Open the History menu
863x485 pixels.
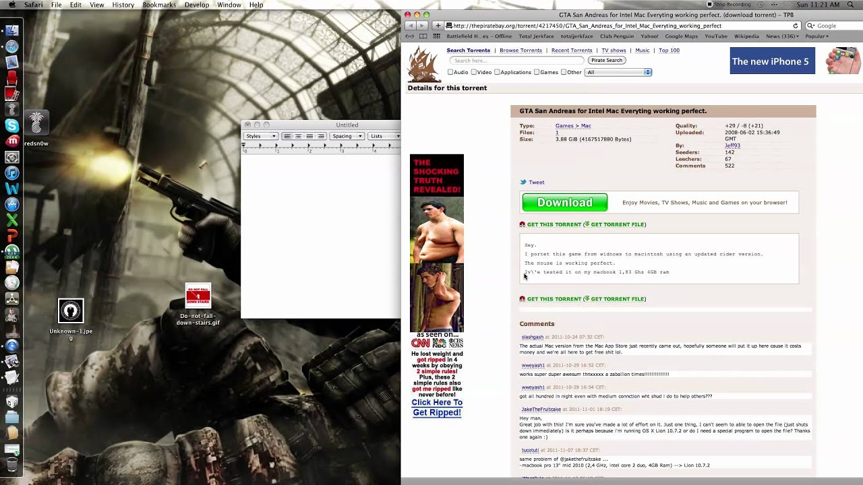tap(123, 5)
